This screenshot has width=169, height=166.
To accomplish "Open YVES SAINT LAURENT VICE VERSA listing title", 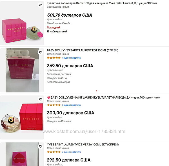I will [x=83, y=145].
